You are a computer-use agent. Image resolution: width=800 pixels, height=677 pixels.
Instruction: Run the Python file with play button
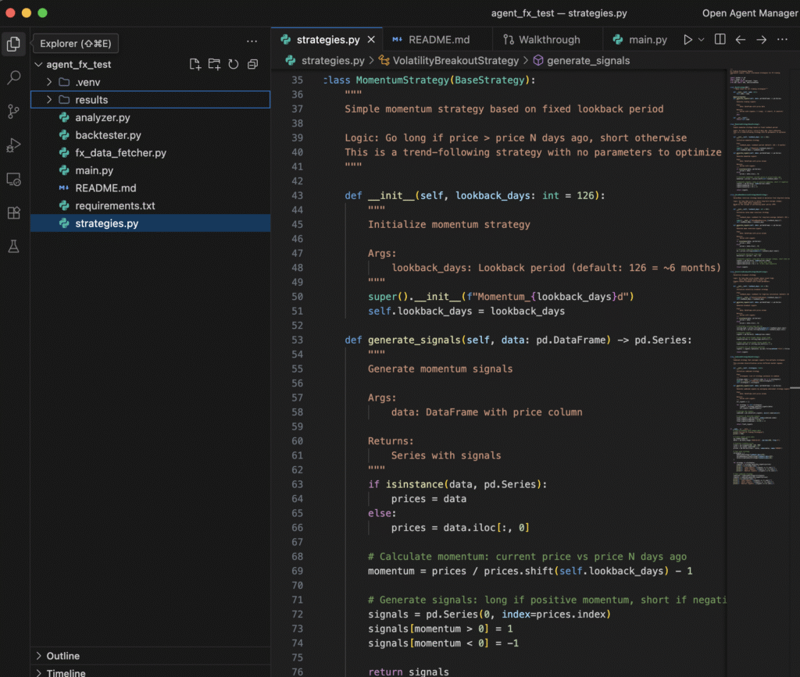tap(687, 40)
